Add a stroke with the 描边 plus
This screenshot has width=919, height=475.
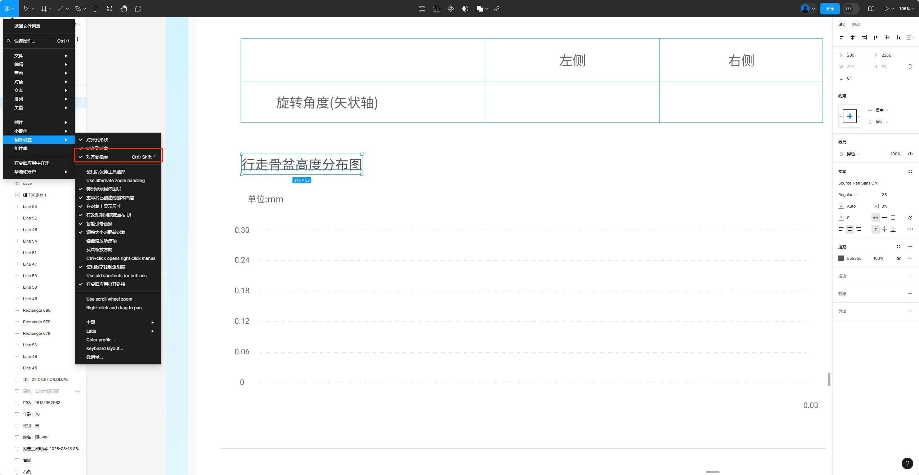pos(910,276)
